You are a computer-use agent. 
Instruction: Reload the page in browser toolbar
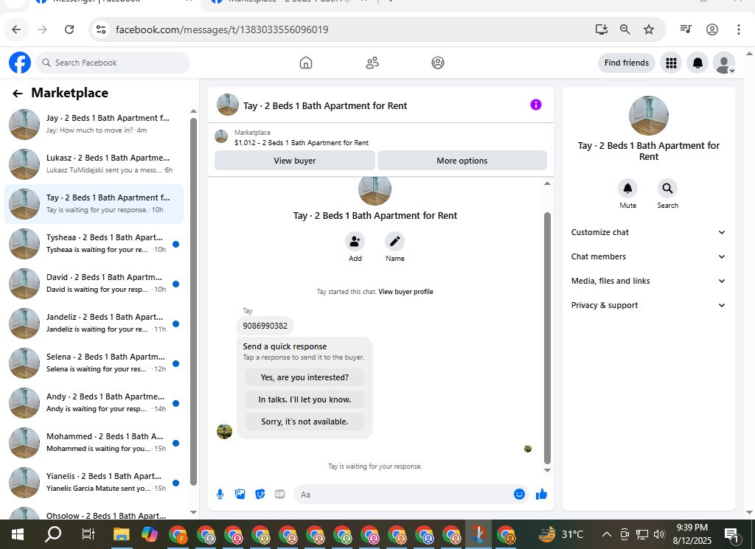coord(69,29)
